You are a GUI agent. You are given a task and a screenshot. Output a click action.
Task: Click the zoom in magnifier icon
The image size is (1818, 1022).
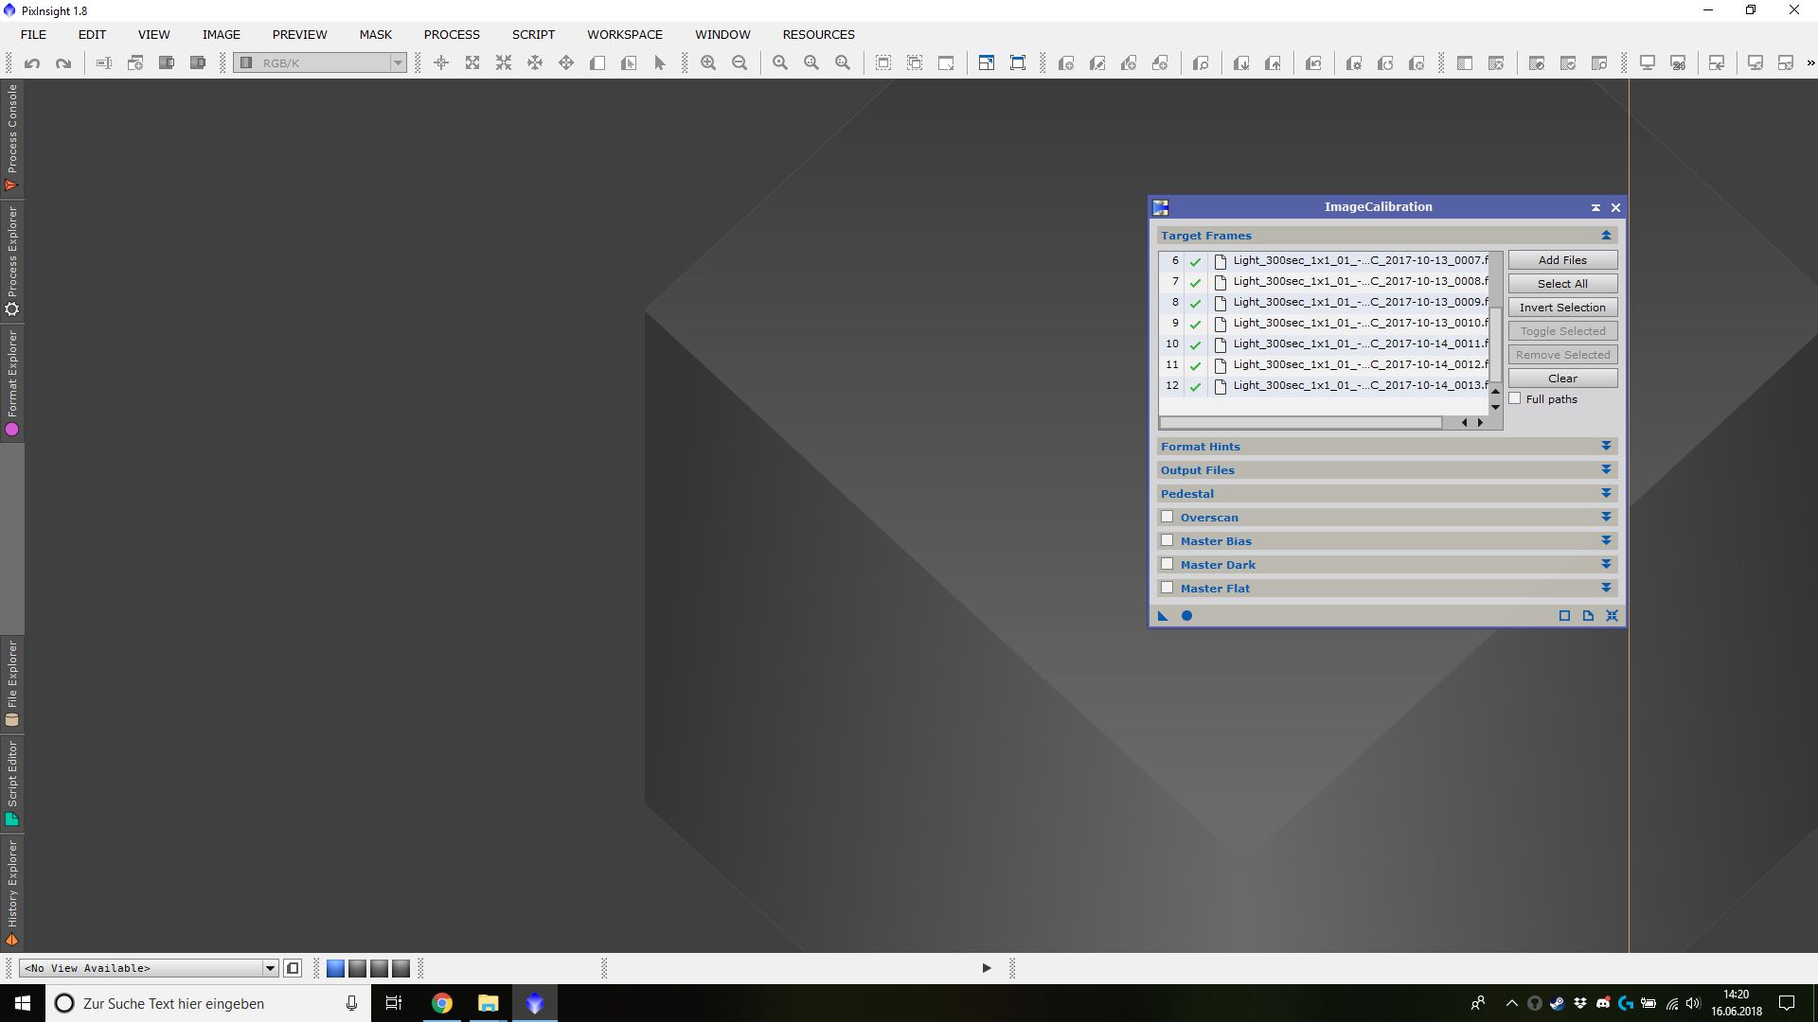(708, 63)
